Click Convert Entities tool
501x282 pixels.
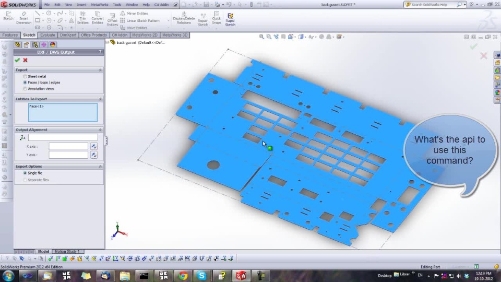[x=98, y=18]
